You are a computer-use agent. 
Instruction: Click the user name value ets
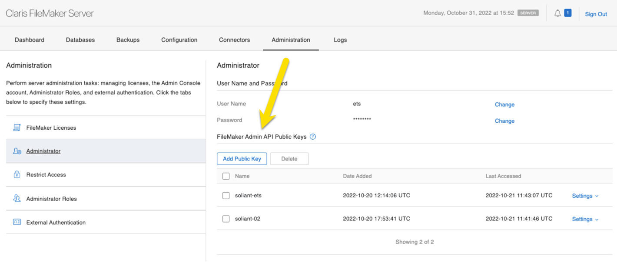357,104
